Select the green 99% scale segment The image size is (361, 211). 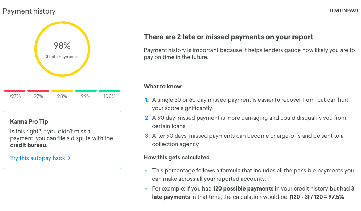(86, 90)
